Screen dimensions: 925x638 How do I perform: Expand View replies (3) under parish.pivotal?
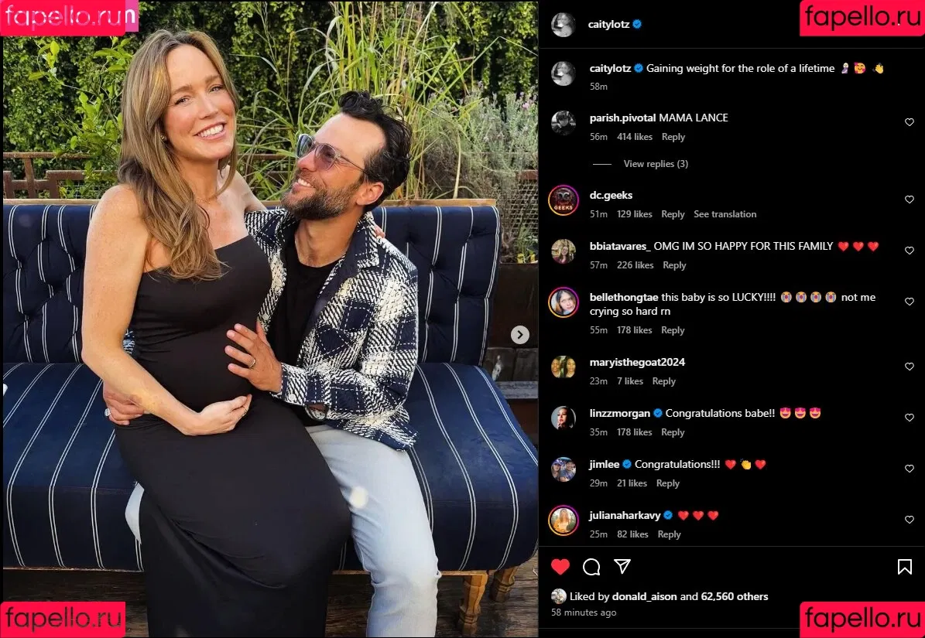click(656, 164)
